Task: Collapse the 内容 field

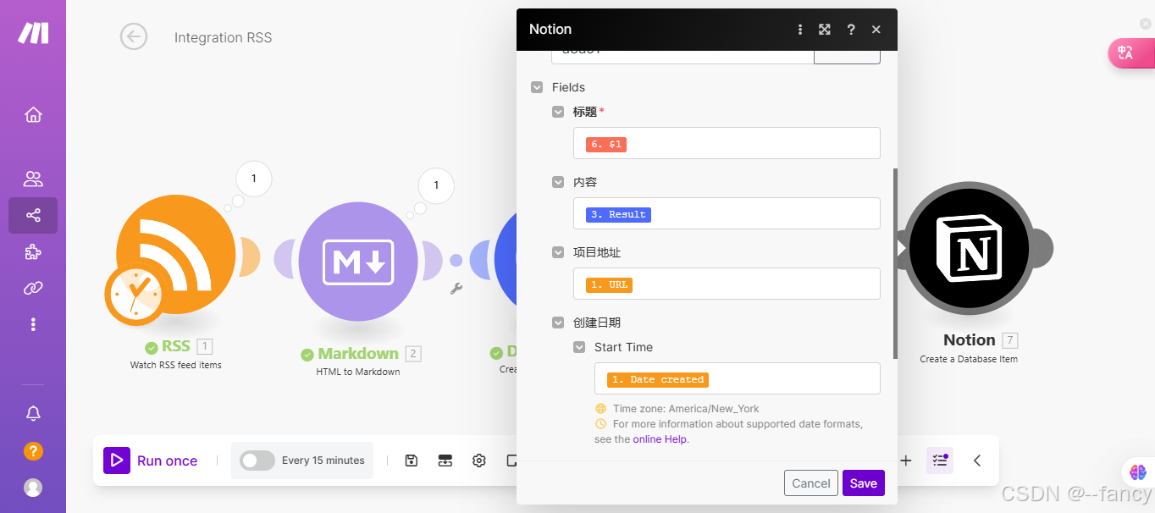Action: tap(558, 182)
